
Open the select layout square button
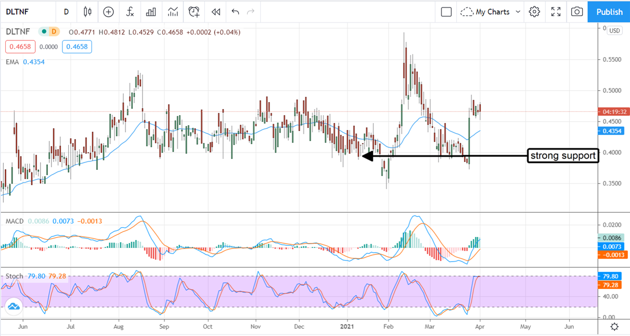tap(446, 12)
